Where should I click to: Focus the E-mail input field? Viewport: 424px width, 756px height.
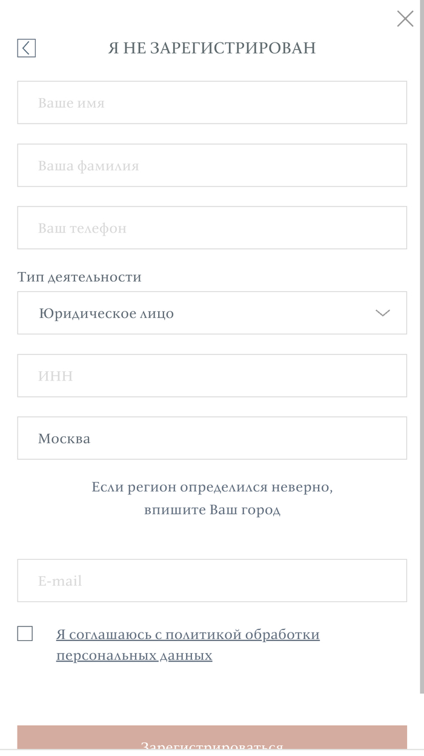212,580
